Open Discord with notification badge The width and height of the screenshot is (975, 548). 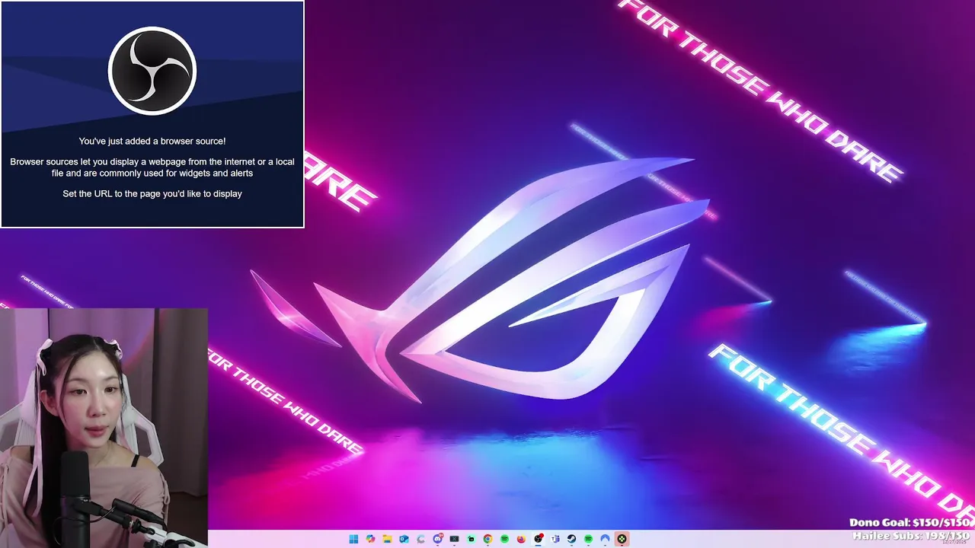pos(438,539)
